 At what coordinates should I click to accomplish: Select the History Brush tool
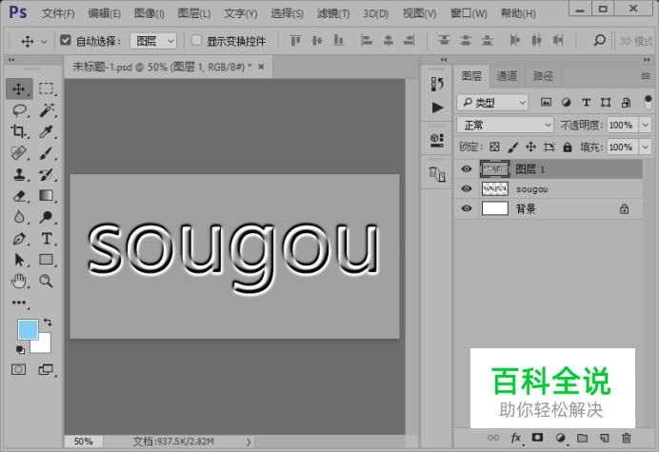(x=47, y=174)
